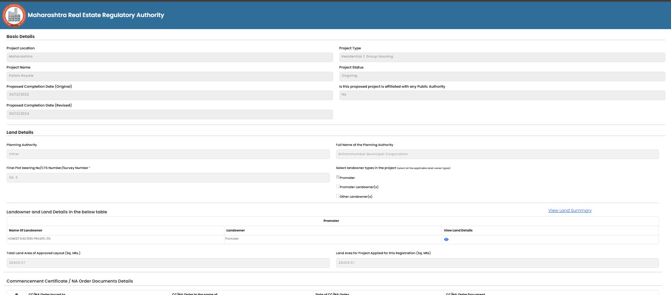
Task: Open the Project Type dropdown
Action: (502, 57)
